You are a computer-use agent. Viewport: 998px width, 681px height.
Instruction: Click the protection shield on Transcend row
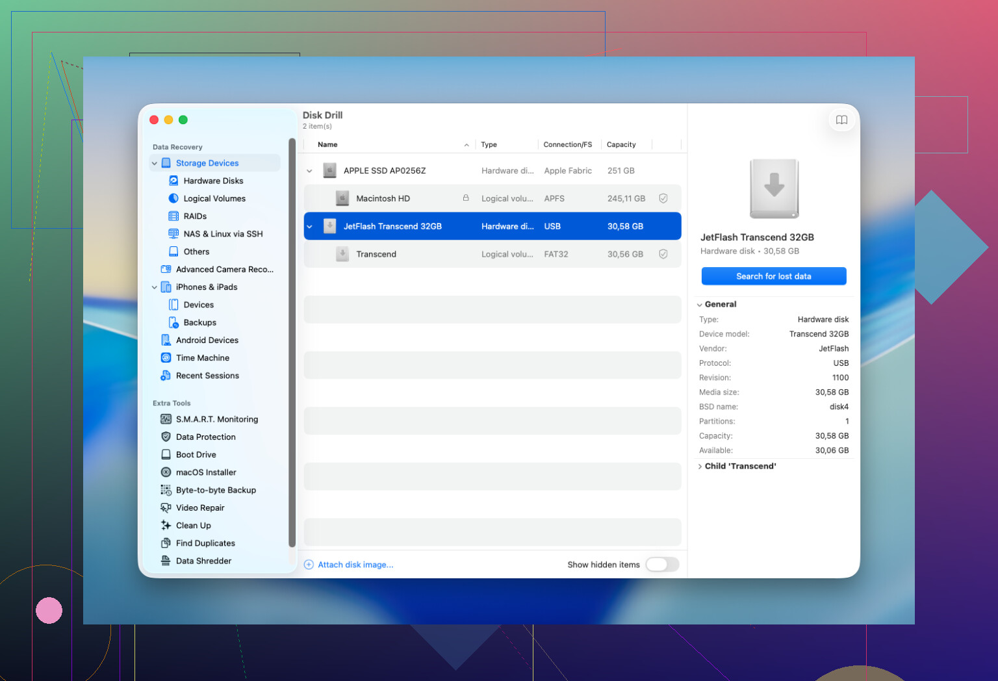click(x=663, y=254)
